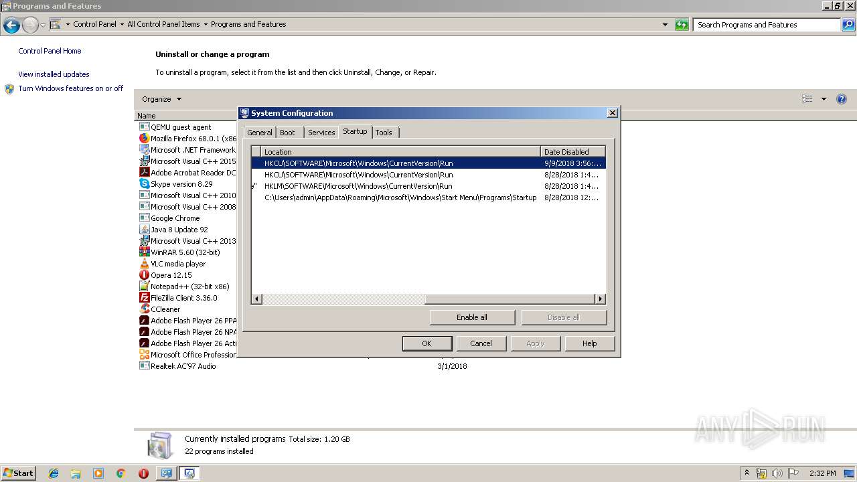Open the Organize dropdown menu

(161, 99)
